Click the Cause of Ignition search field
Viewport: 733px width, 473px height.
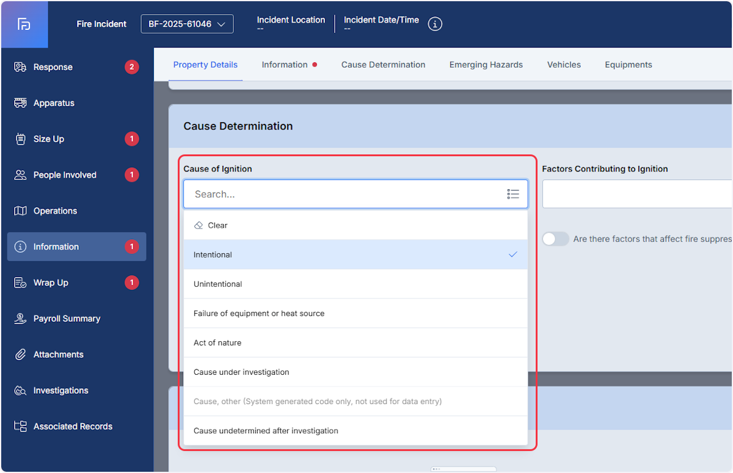pos(356,194)
